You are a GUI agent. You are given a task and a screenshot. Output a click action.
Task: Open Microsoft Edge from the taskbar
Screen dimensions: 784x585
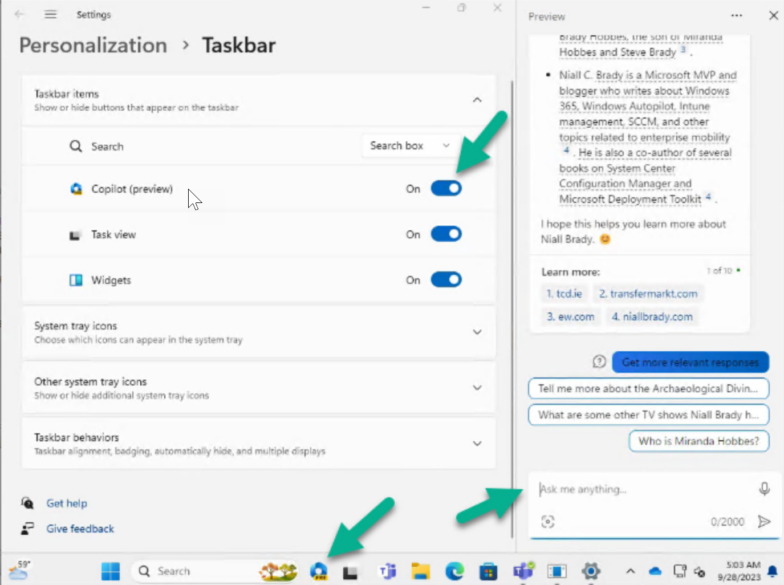click(454, 571)
